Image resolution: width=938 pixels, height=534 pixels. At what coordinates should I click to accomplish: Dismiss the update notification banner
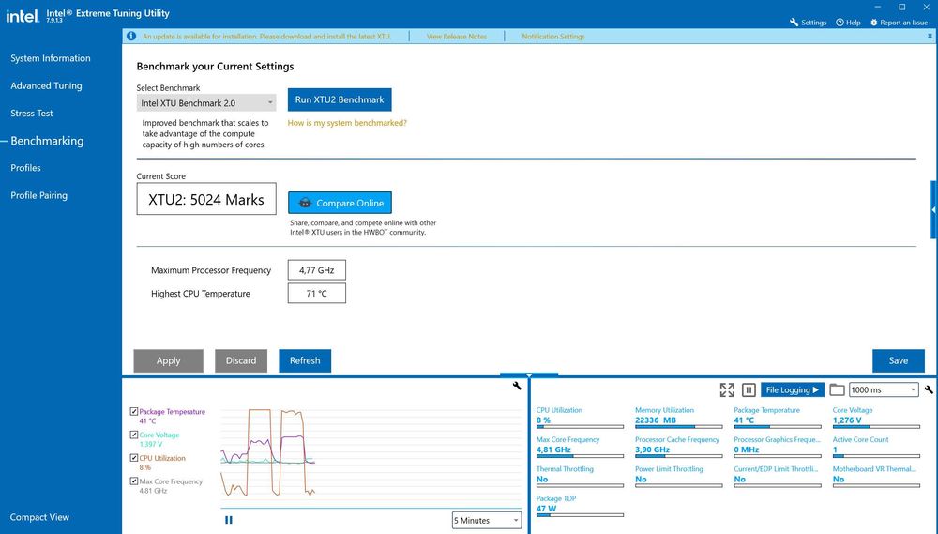pos(930,36)
